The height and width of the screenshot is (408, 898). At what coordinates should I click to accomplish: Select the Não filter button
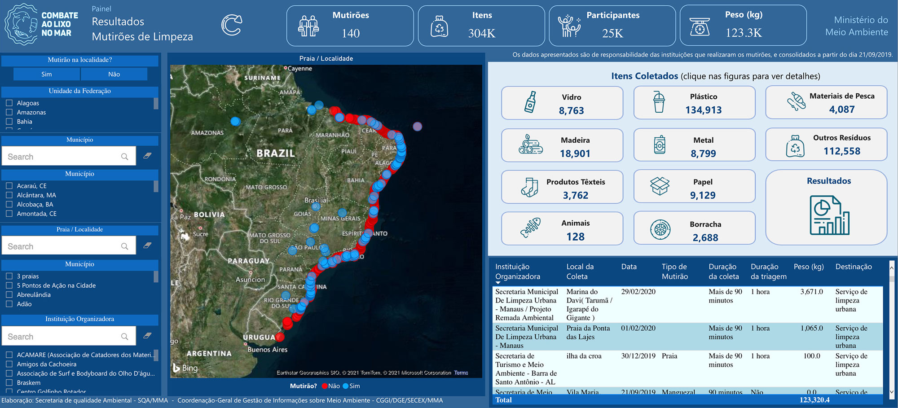tap(114, 74)
